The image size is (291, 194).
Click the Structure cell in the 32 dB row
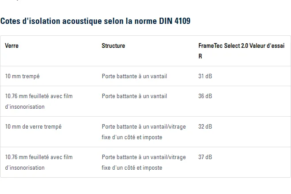click(x=144, y=132)
